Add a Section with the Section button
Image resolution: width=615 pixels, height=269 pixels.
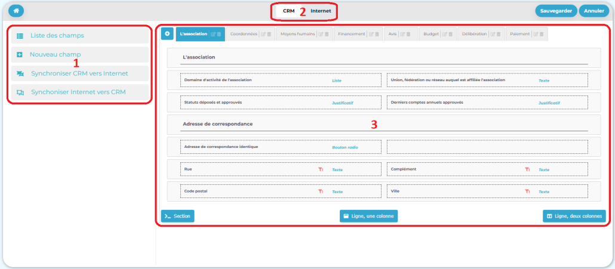point(177,216)
